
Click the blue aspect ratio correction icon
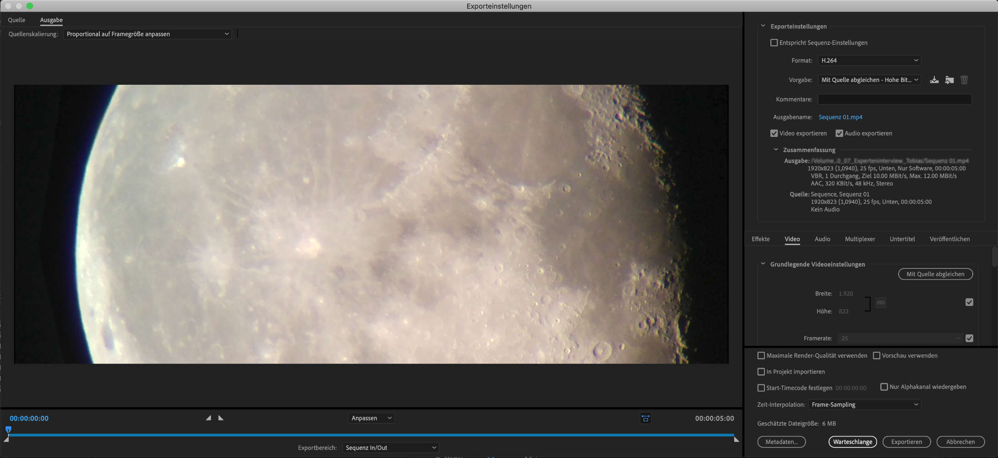point(645,418)
